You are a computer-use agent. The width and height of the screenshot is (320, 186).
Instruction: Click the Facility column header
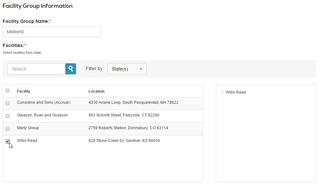point(24,91)
